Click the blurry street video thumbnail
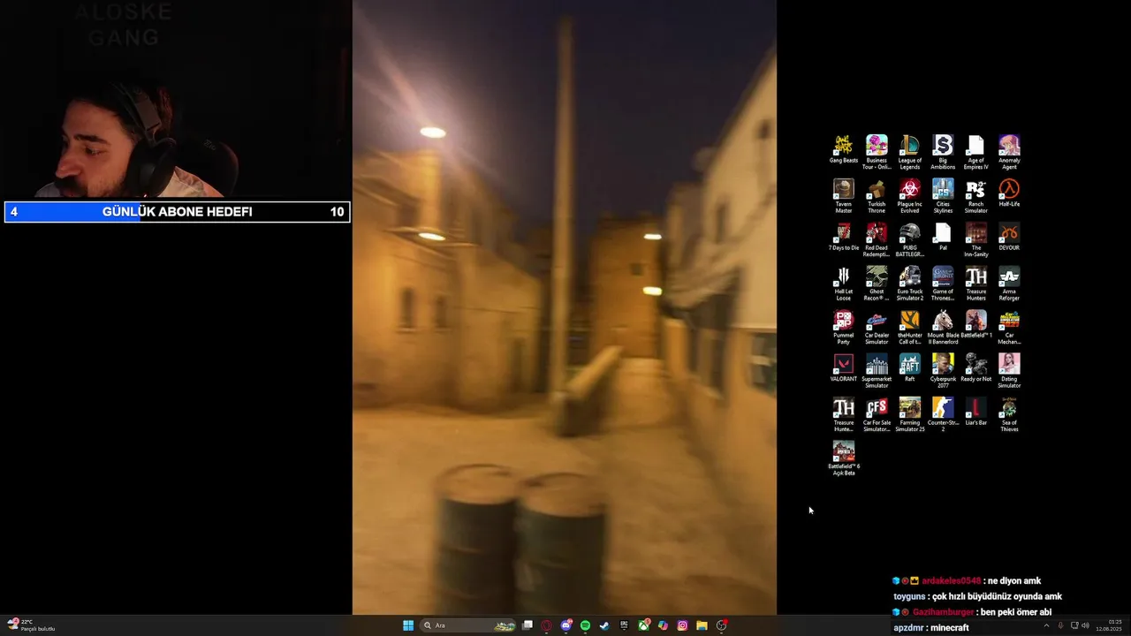This screenshot has height=636, width=1131. pos(565,307)
